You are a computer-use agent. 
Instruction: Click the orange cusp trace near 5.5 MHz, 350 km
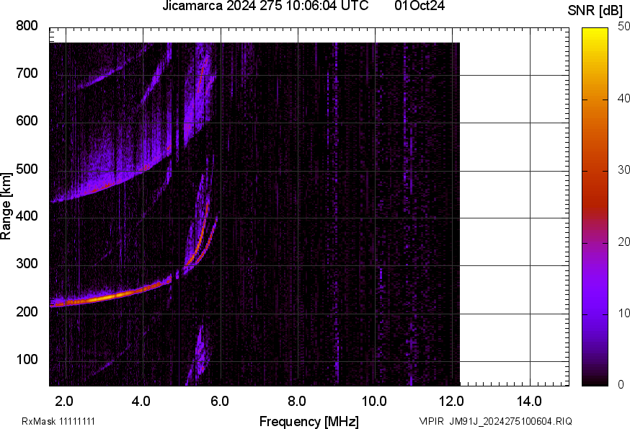click(x=200, y=237)
